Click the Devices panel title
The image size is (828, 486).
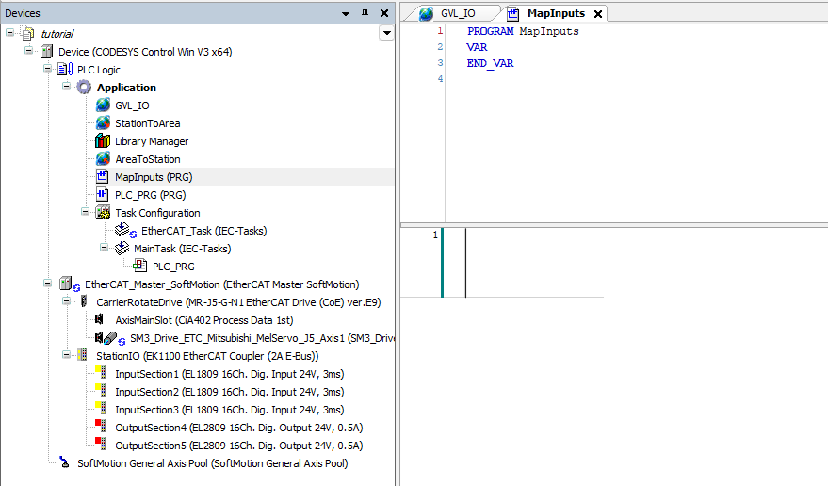pos(23,13)
